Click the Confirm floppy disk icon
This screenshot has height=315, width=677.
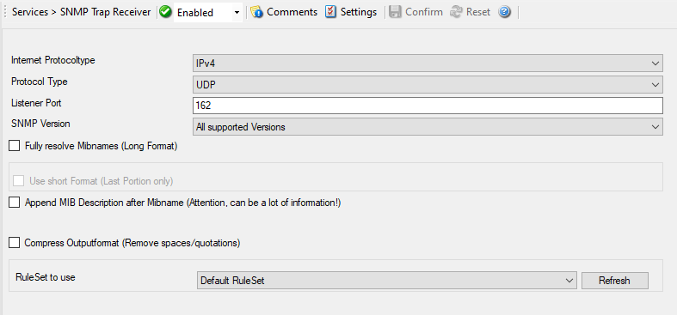395,12
